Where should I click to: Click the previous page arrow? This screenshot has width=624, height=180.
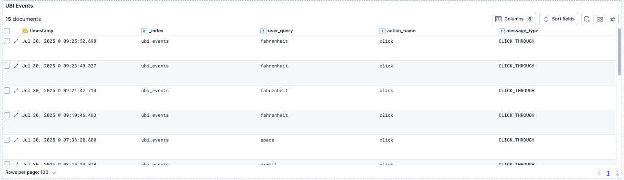pyautogui.click(x=600, y=173)
